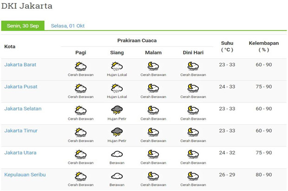This screenshot has height=191, width=288.
Task: Click Jakarta Utara Pagi partly cloudy icon
Action: pyautogui.click(x=80, y=154)
